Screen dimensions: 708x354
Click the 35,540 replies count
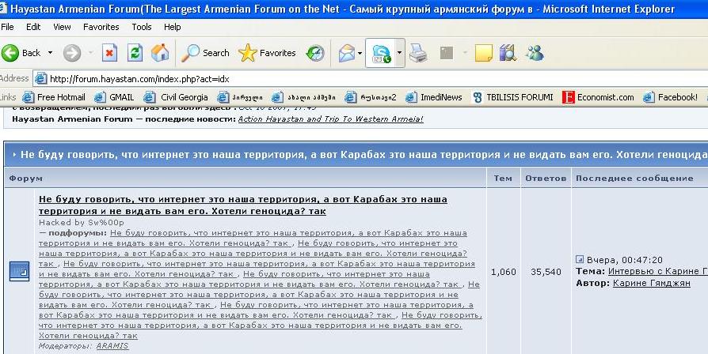point(546,272)
